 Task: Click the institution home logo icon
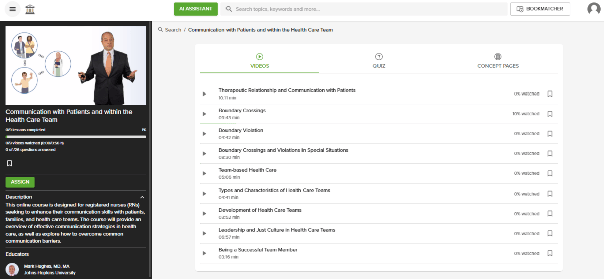30,9
